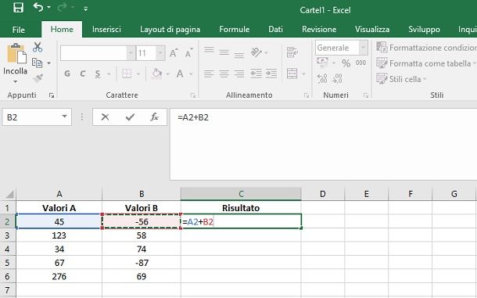Undo the last action
Screen dimensions: 477x298
38,7
